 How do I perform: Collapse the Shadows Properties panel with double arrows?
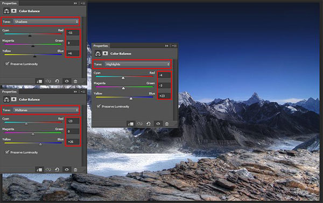tap(75, 3)
